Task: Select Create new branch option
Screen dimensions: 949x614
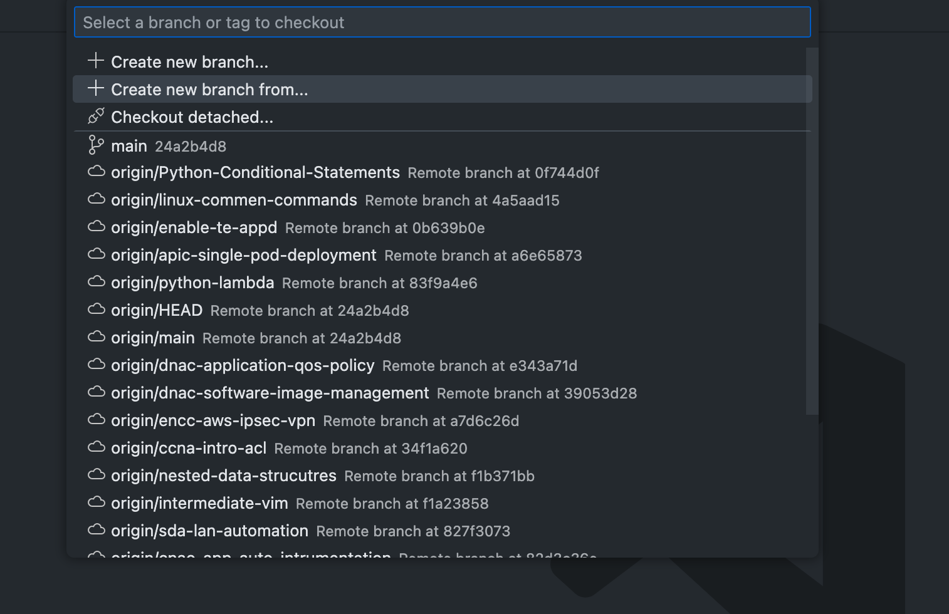Action: (189, 61)
